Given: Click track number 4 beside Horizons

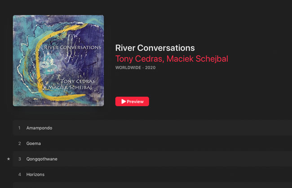Looking at the screenshot, I should click(19, 175).
